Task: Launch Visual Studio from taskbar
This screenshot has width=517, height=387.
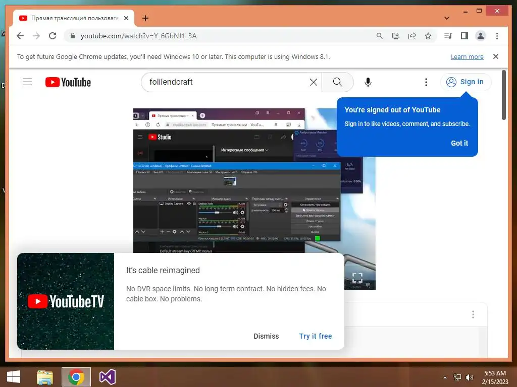Action: 108,377
